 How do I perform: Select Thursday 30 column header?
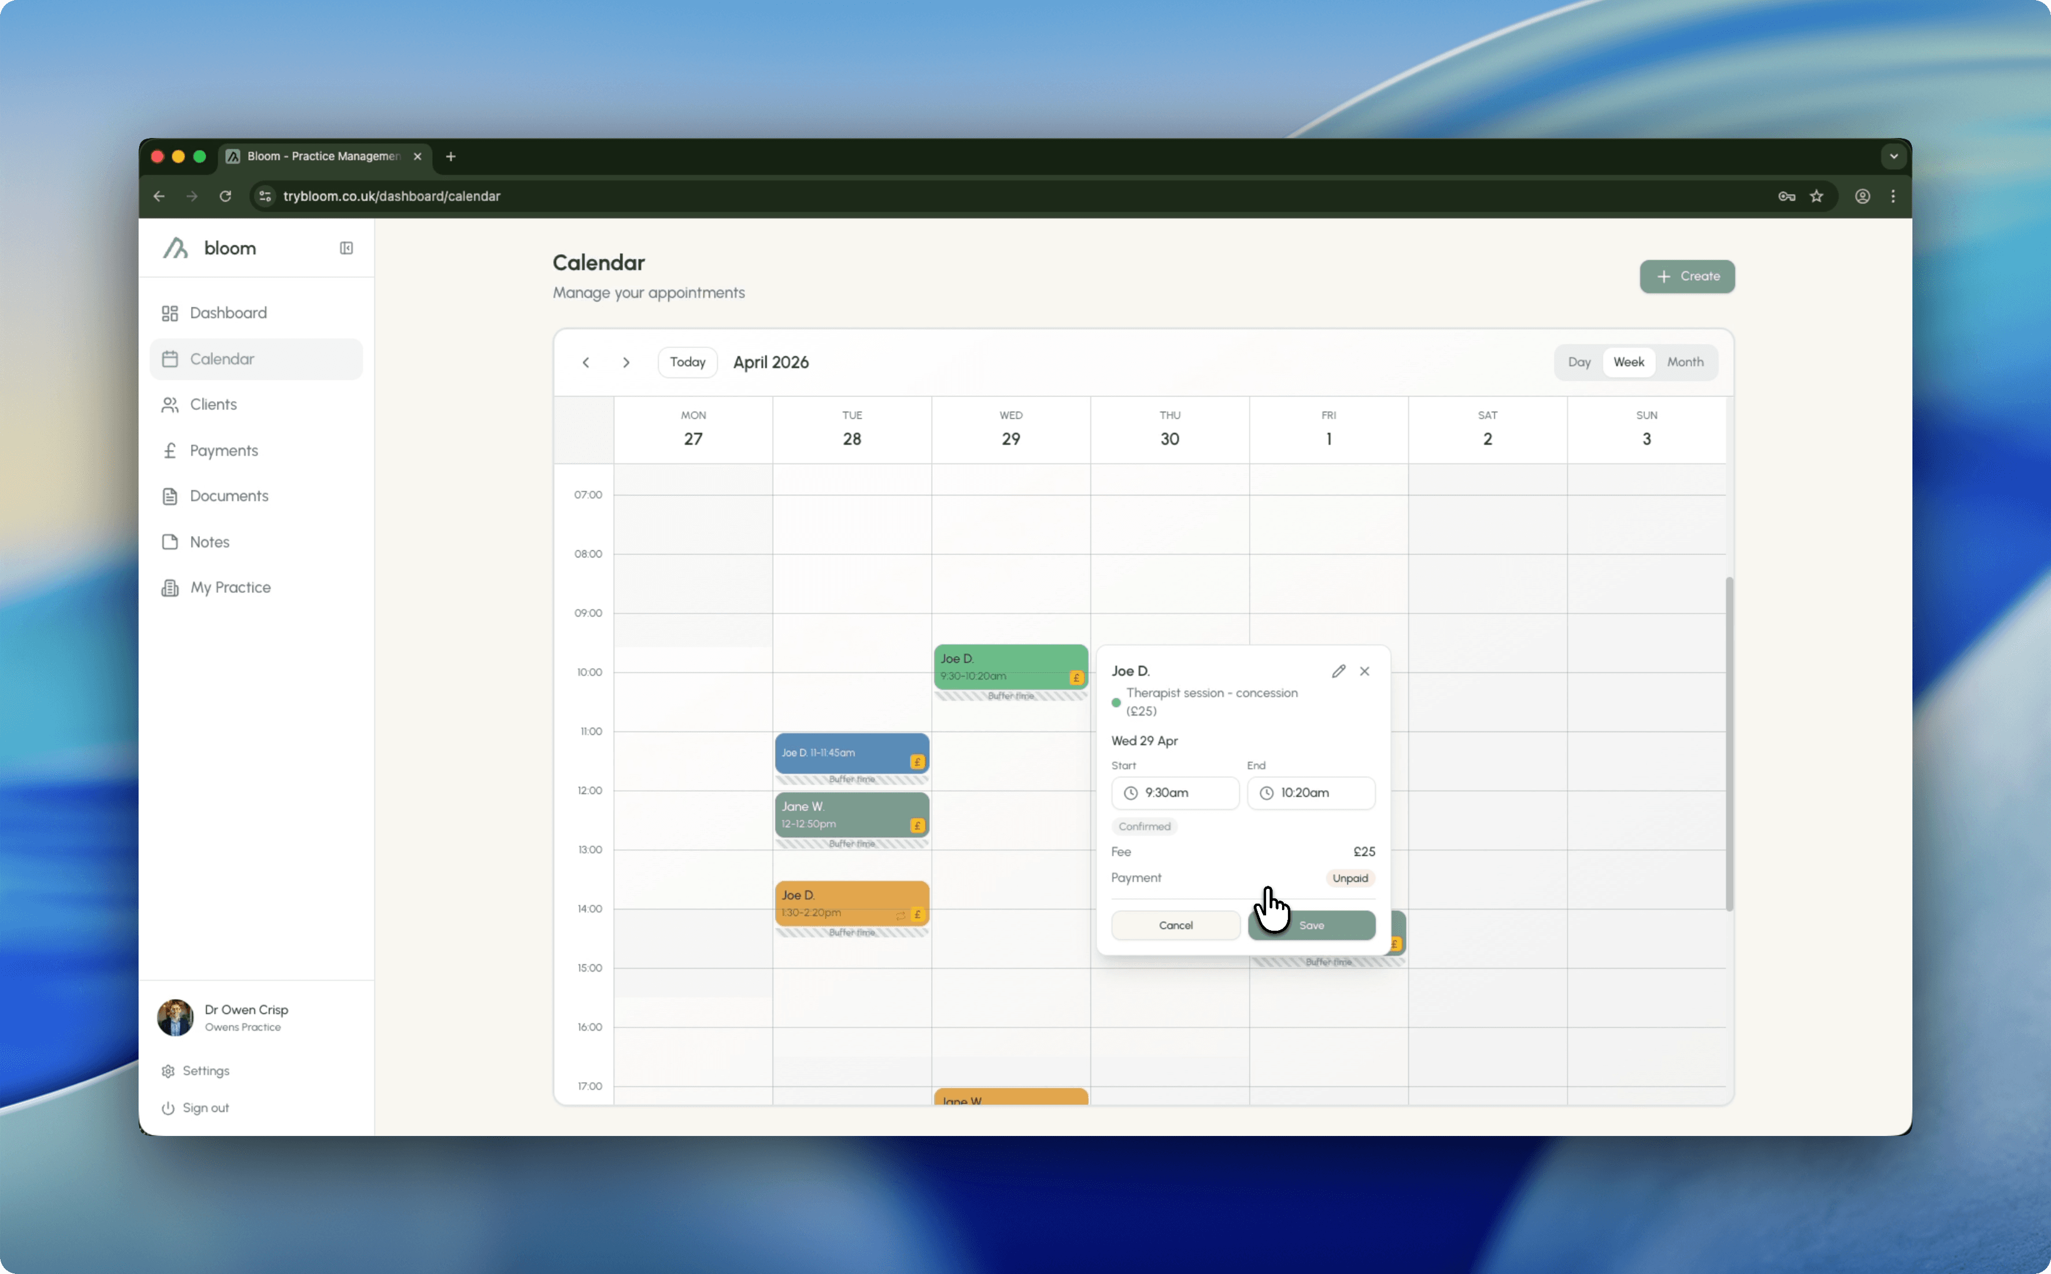[1170, 430]
